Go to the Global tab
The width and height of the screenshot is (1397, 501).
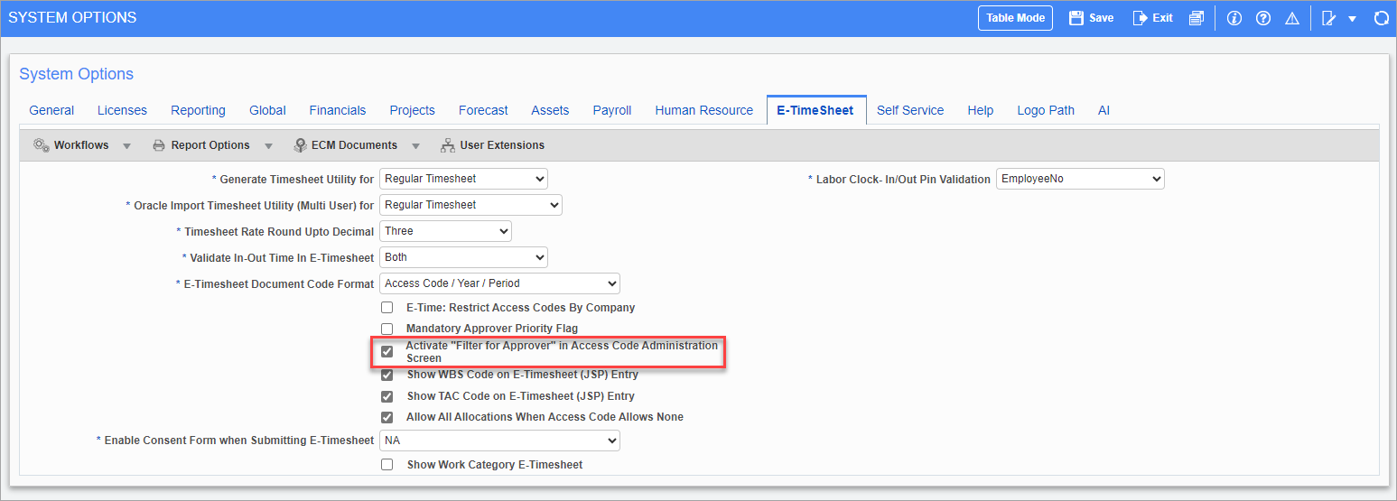pyautogui.click(x=267, y=110)
